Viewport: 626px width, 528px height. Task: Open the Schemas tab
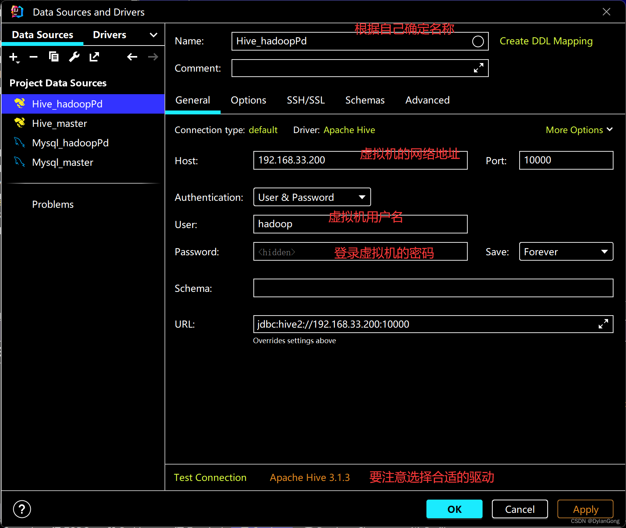(x=365, y=100)
